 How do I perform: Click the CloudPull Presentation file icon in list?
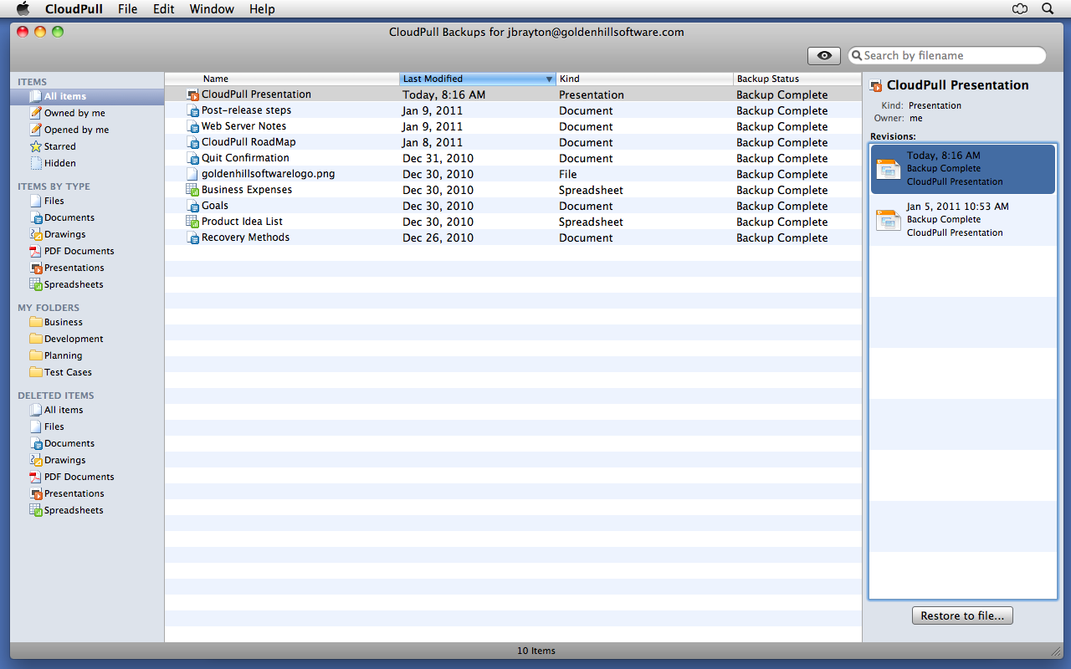[193, 94]
